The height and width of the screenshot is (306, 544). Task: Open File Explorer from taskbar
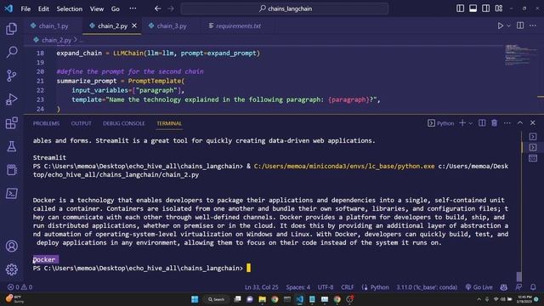tap(263, 299)
